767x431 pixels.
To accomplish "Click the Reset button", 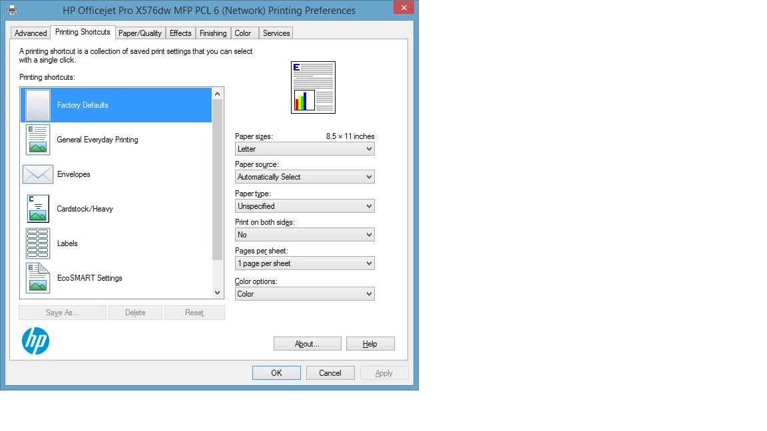I will [194, 313].
